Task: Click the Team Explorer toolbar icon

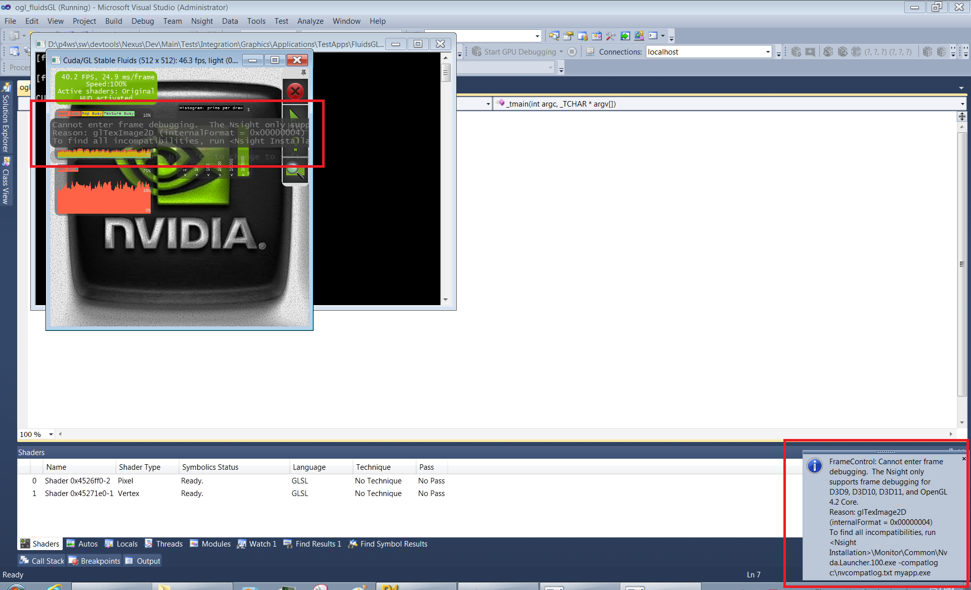Action: pos(583,36)
